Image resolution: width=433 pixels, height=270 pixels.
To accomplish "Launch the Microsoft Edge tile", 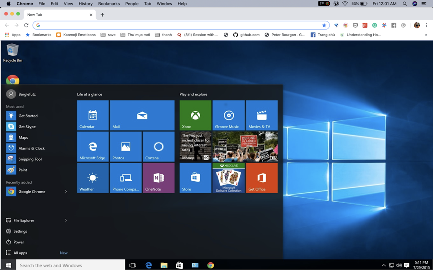I will coord(93,147).
